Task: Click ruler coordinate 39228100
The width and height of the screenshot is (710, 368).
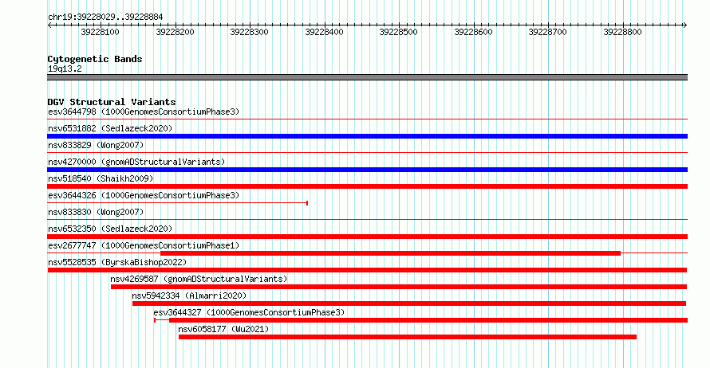Action: (x=100, y=32)
